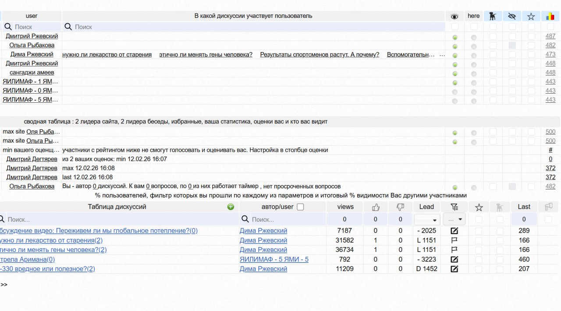Open the Lead column filter dropdown

point(427,220)
